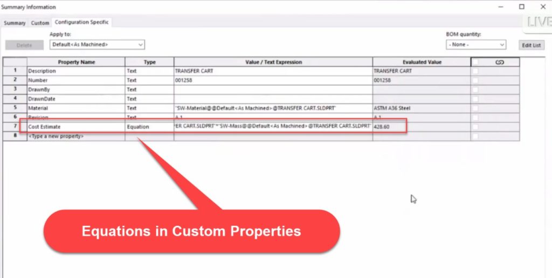Toggle the header checkbox beside link icon
Viewport: 552px width, 278px height.
pos(475,62)
